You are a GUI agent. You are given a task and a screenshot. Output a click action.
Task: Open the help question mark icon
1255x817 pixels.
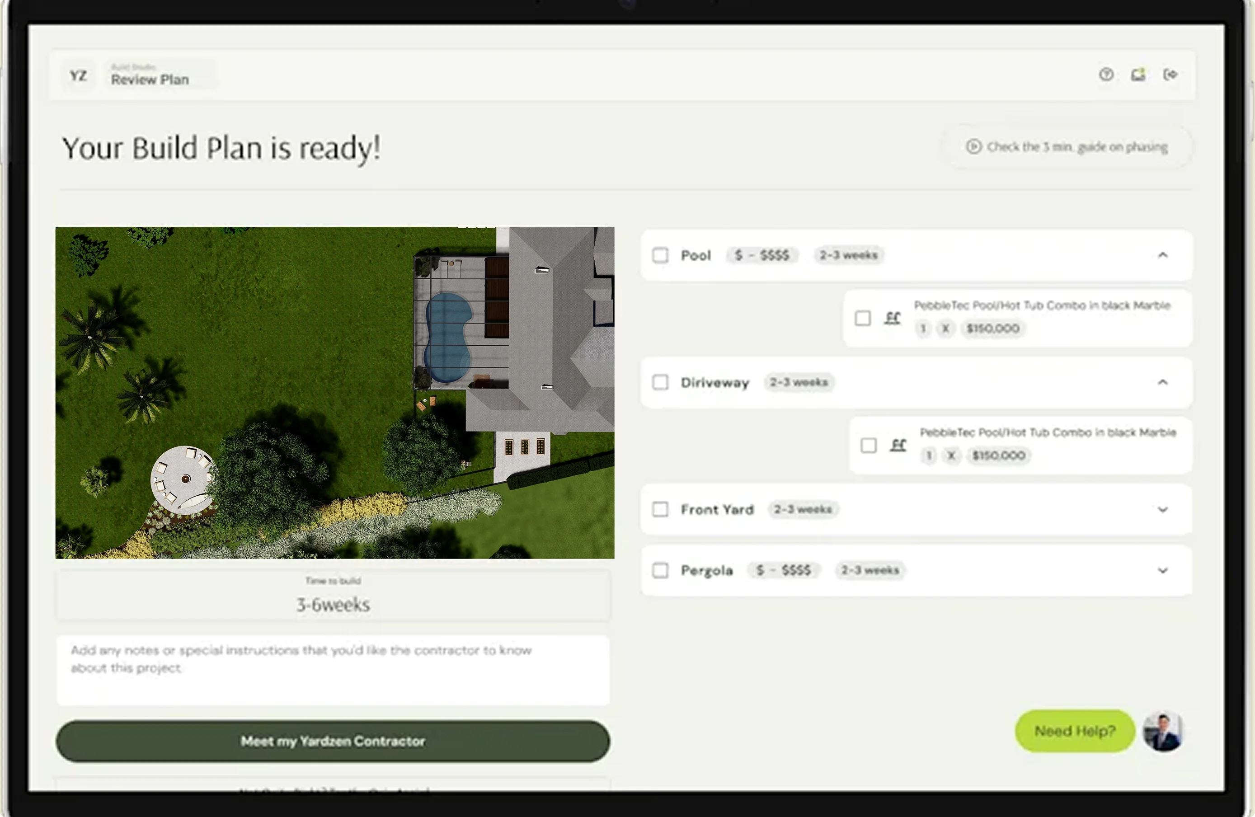(1106, 75)
